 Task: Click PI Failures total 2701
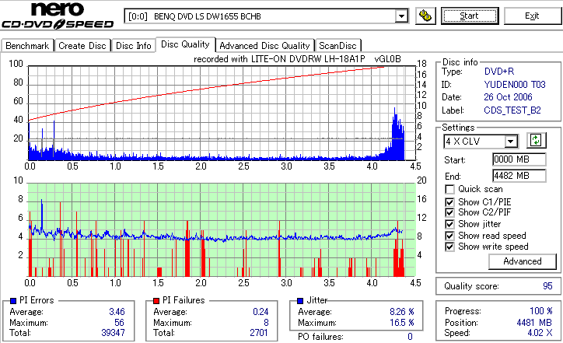coord(259,333)
